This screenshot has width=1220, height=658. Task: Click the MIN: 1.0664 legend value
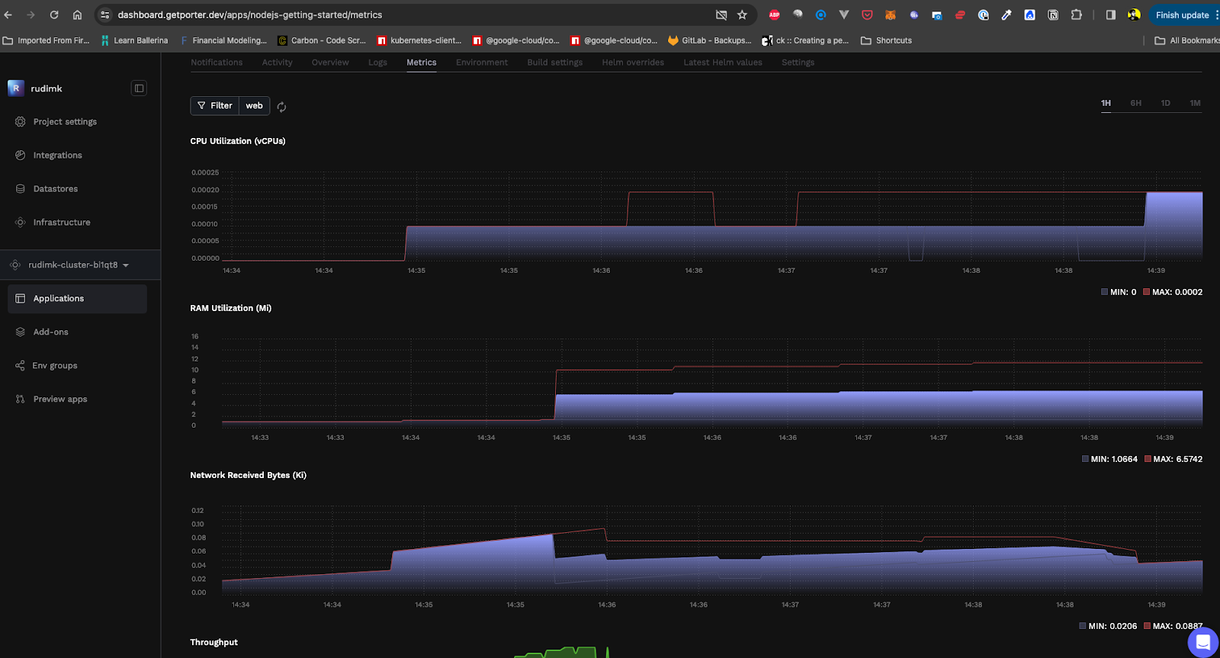[1114, 459]
